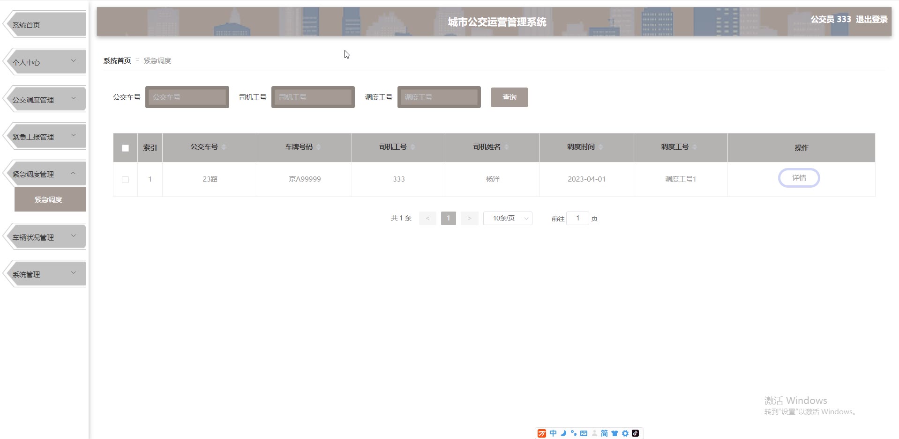
Task: Toggle the 中 Chinese/English mode icon
Action: pos(553,433)
